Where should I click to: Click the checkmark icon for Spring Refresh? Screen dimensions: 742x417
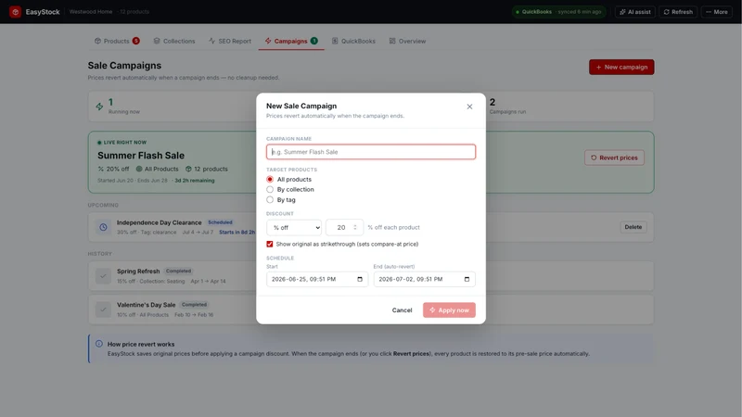pyautogui.click(x=103, y=275)
